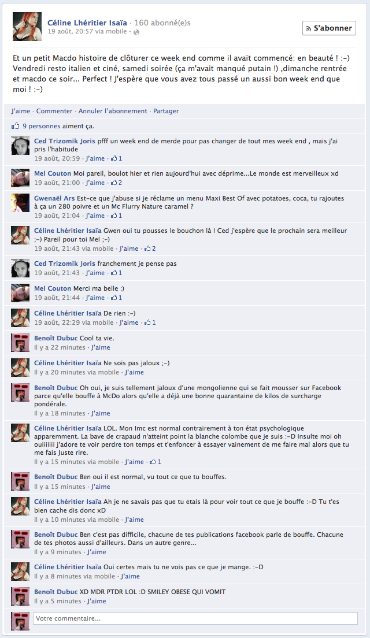Click J'aime on 'Ne sois pas jaloux' comment

(134, 372)
